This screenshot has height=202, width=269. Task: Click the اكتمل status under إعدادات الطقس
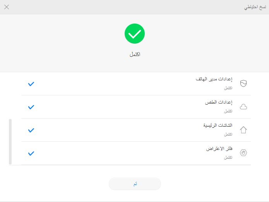228,111
